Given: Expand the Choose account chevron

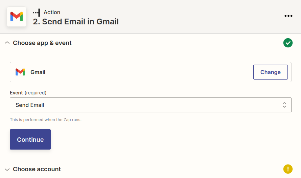Looking at the screenshot, I should point(7,169).
